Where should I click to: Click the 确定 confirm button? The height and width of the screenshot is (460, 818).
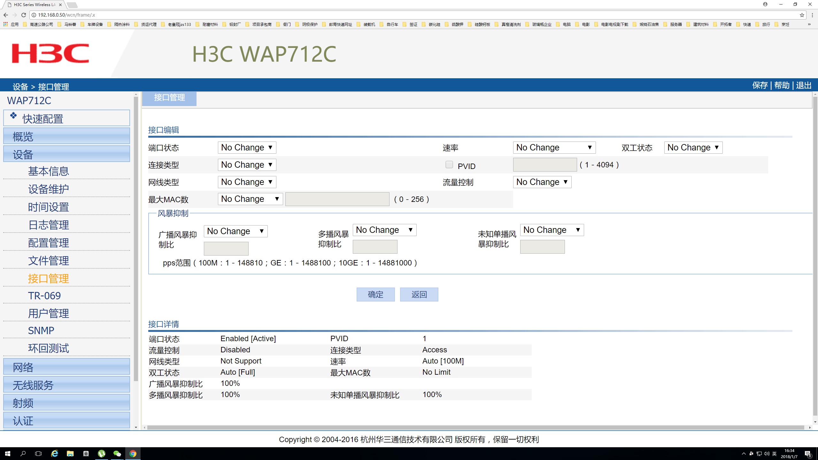(375, 295)
